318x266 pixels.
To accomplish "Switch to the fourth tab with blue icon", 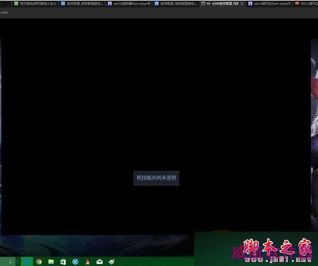I will pos(175,4).
